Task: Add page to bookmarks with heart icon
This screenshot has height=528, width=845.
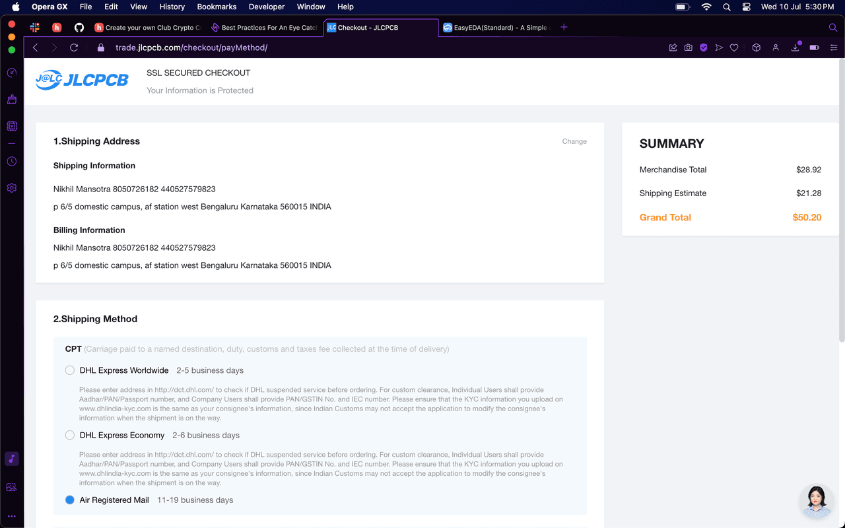Action: tap(734, 48)
